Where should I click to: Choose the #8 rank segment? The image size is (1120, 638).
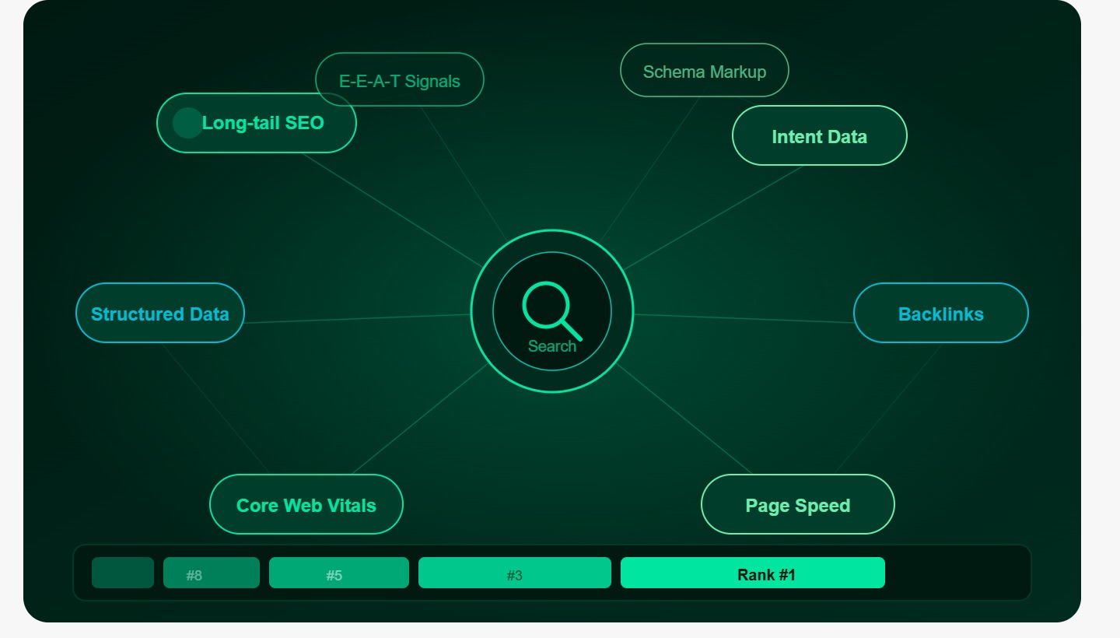point(212,573)
